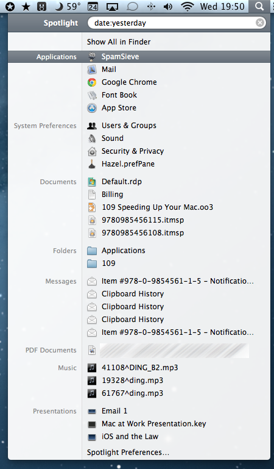Open the Mail app icon
Viewport: 274px width, 469px height.
(92, 70)
